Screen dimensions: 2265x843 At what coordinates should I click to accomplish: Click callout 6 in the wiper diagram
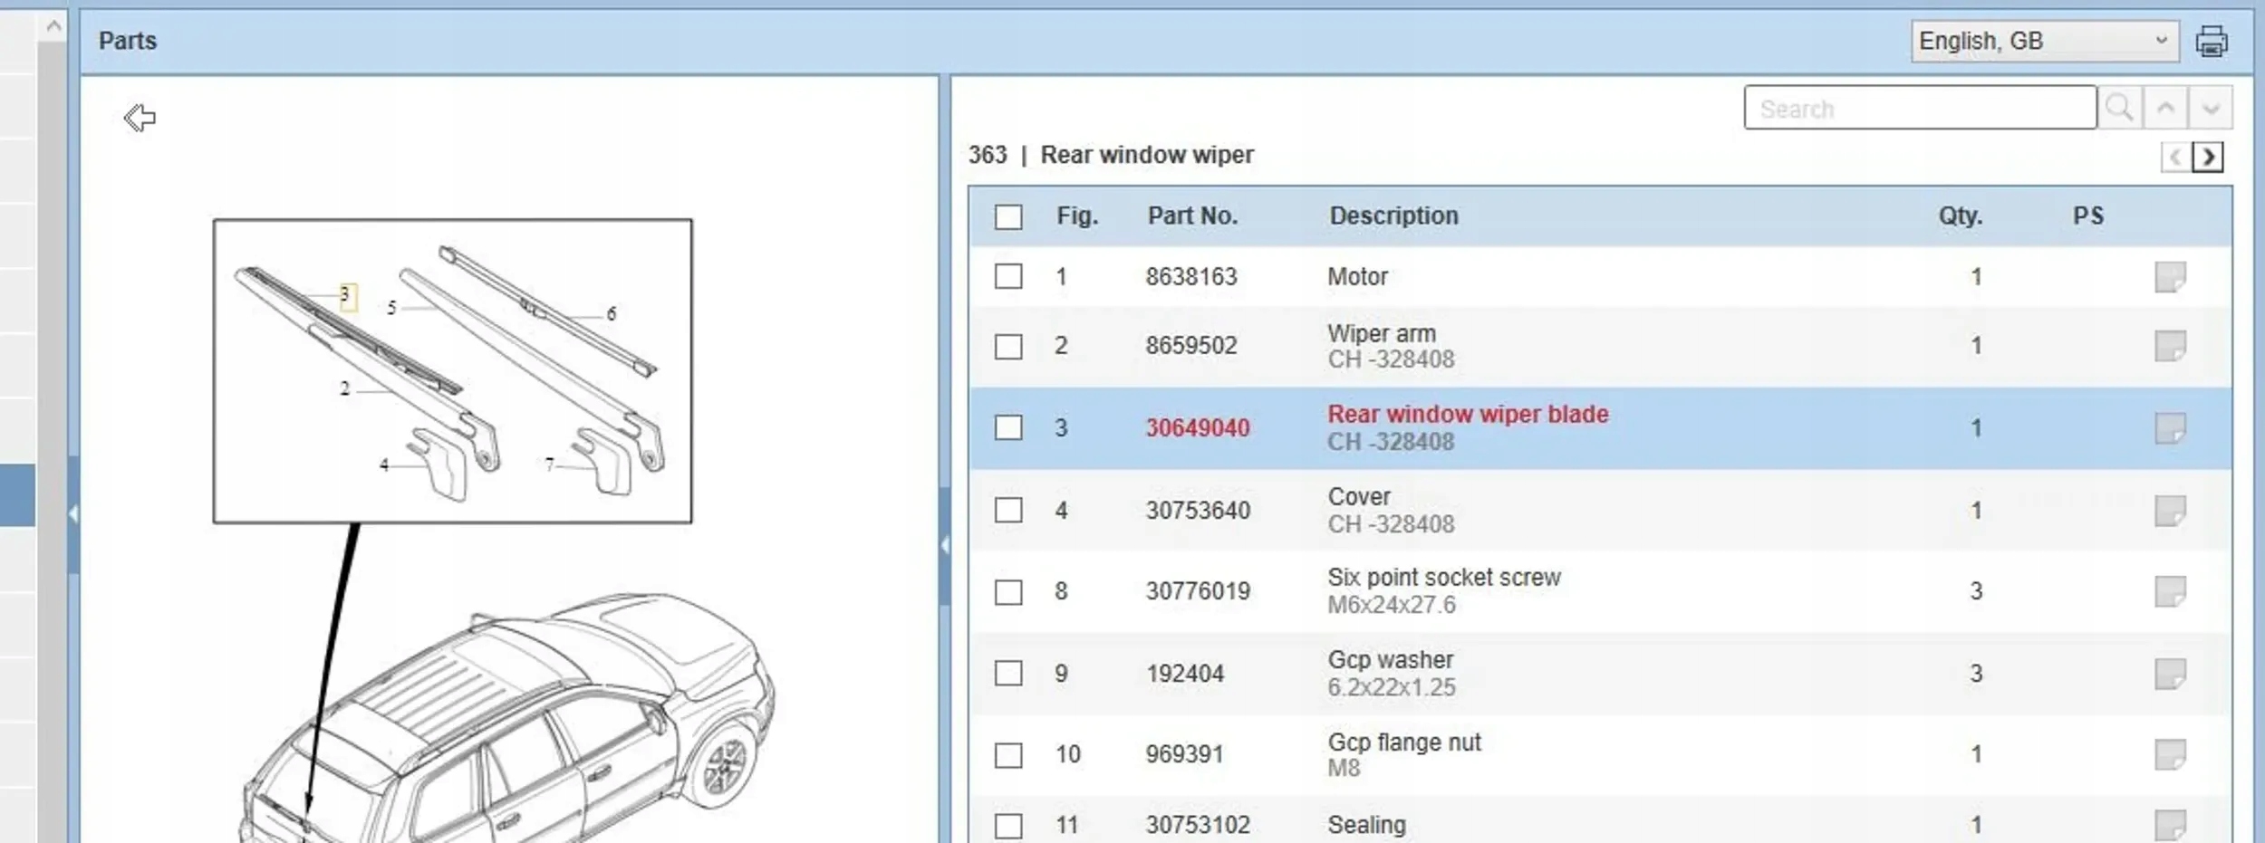tap(612, 314)
